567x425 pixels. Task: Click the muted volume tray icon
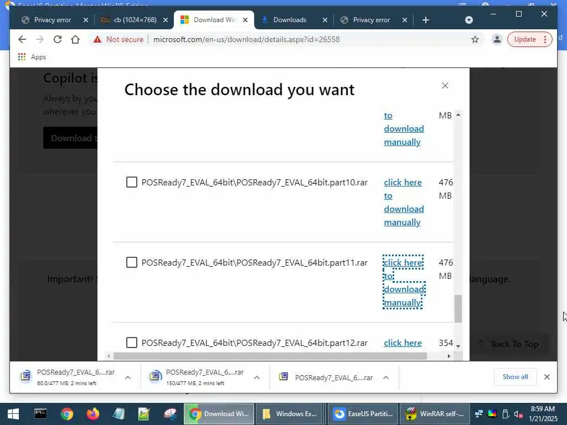pos(518,414)
